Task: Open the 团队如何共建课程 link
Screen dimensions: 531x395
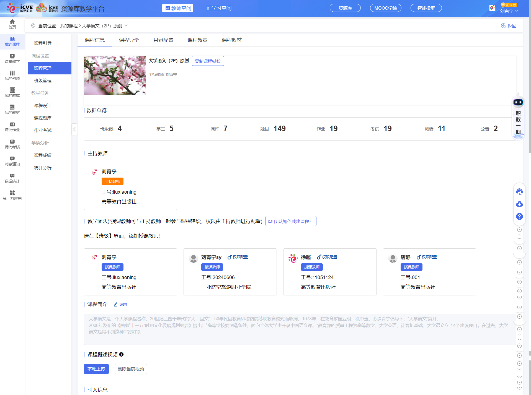Action: pos(290,221)
